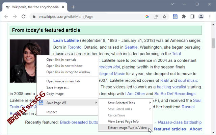Open the Toronto link
The height and width of the screenshot is (135, 216).
74,47
